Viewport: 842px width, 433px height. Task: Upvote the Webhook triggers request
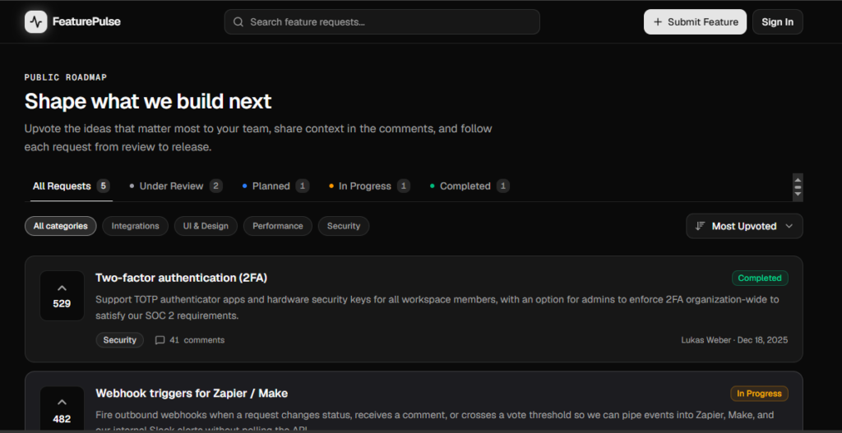(x=62, y=409)
